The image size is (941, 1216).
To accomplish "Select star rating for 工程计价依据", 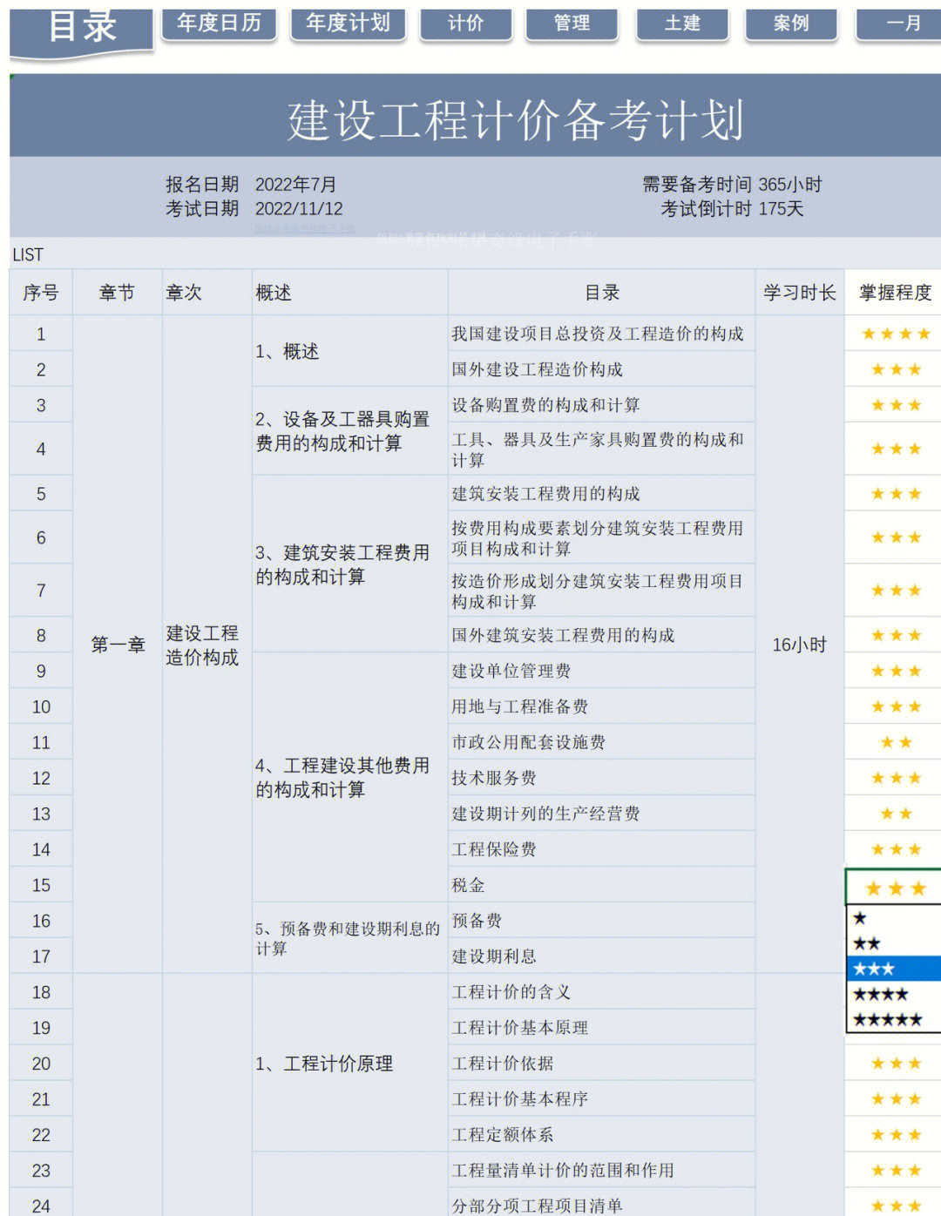I will point(894,1064).
